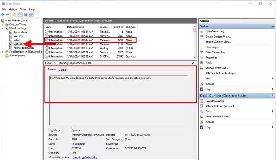Sort by the Event ID column header

(118, 27)
